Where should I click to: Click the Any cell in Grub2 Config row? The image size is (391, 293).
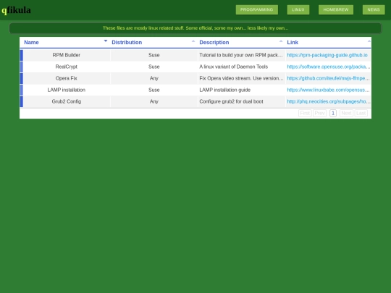154,101
